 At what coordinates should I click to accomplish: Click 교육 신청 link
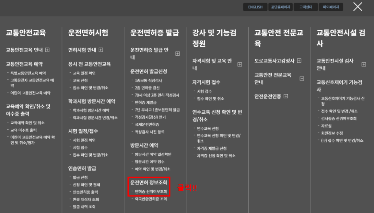(80, 80)
